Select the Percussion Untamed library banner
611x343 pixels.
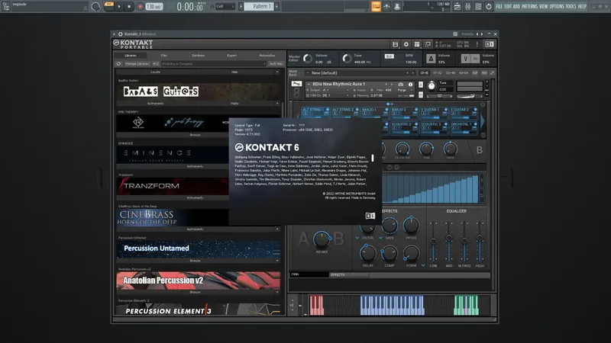(x=198, y=248)
